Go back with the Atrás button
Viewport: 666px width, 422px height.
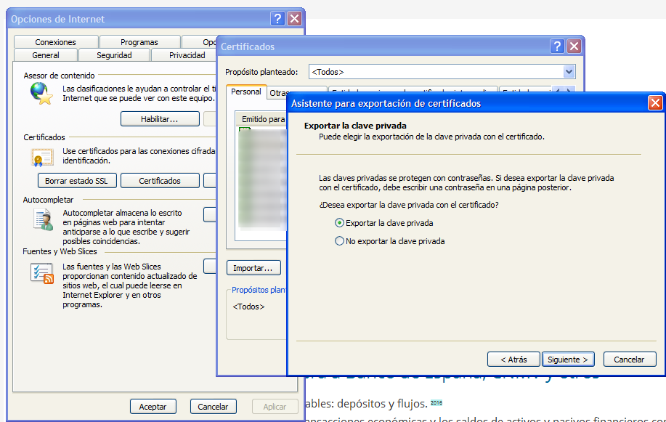(513, 359)
